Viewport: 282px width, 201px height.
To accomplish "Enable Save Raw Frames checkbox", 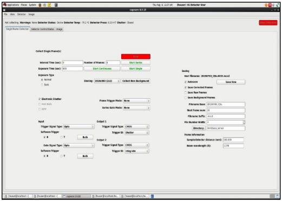I will (x=186, y=92).
